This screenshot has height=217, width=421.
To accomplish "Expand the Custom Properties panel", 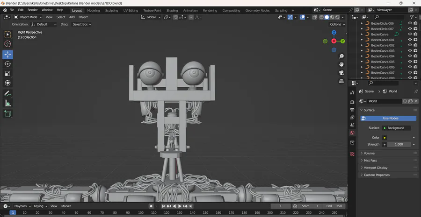I will (x=389, y=175).
